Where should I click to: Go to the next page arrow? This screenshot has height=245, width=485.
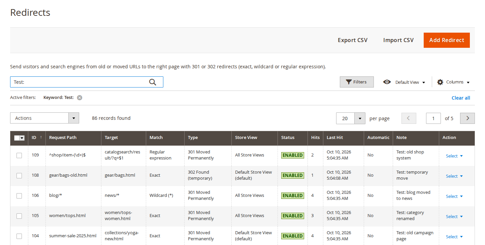point(467,118)
